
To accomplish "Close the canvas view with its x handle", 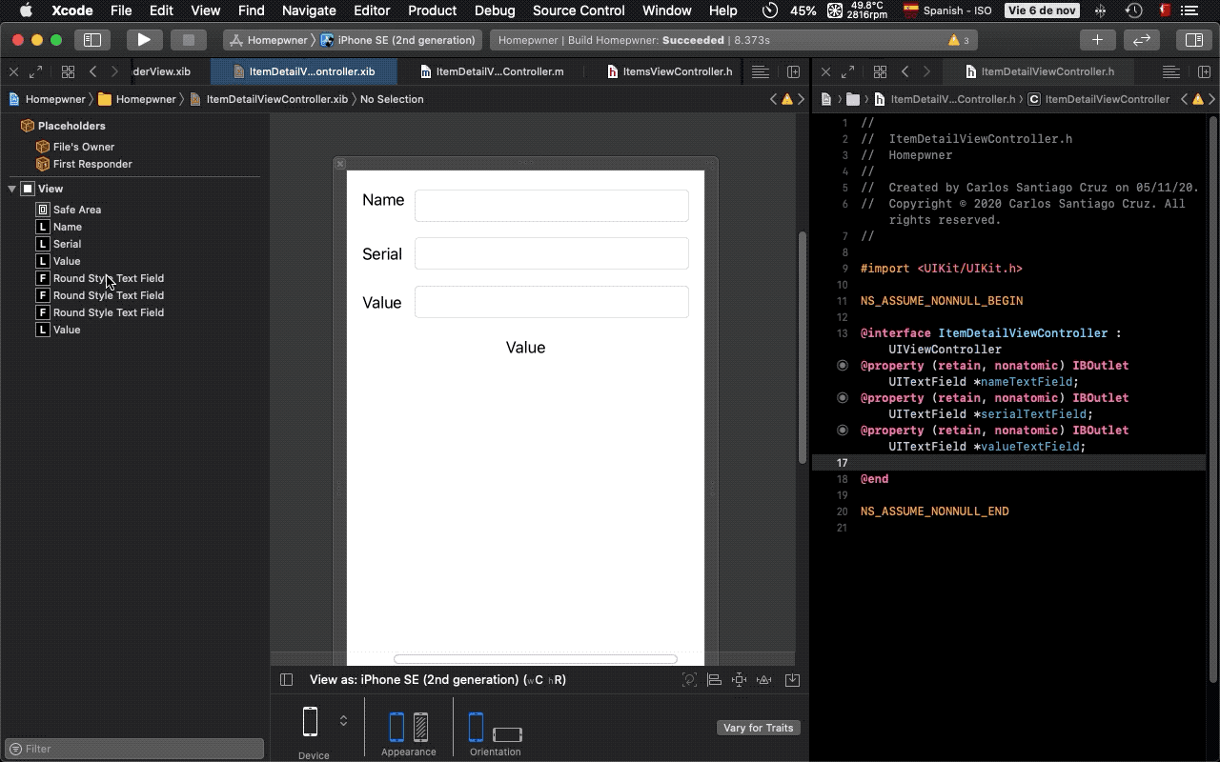I will [340, 164].
